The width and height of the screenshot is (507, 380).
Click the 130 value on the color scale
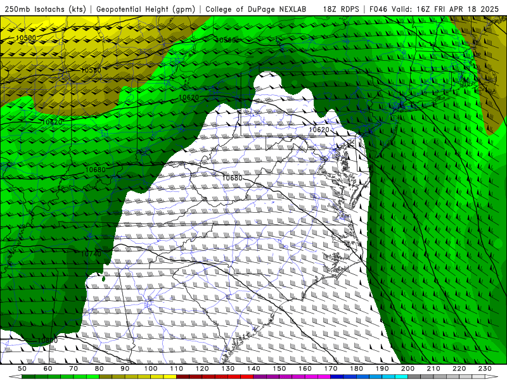[228, 369]
